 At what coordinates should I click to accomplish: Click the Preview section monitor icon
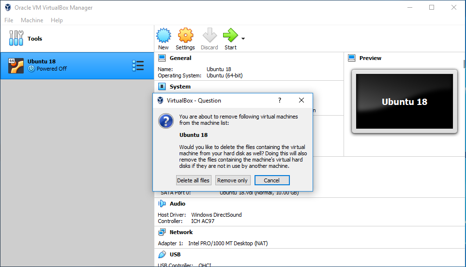pyautogui.click(x=352, y=58)
